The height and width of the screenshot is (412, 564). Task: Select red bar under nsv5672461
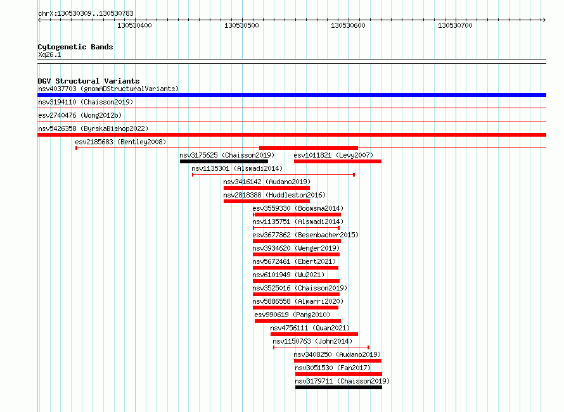tap(296, 268)
